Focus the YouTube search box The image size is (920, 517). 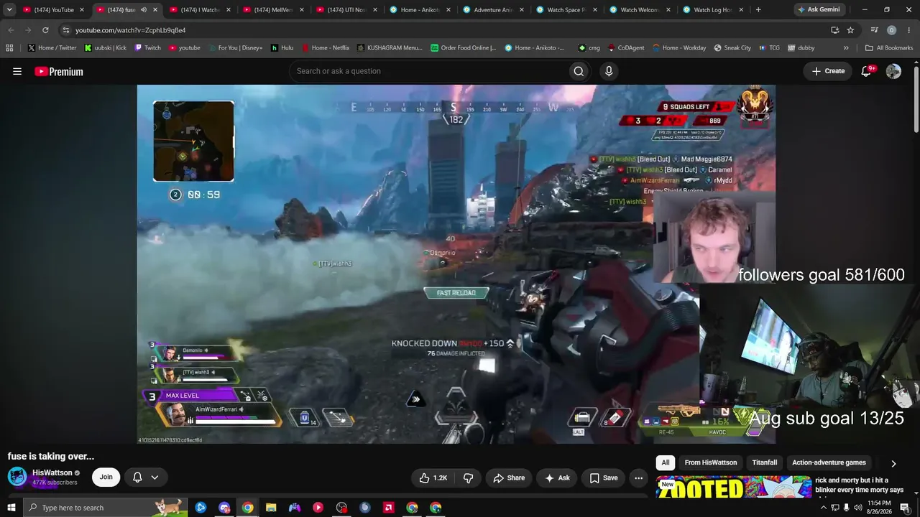[428, 71]
